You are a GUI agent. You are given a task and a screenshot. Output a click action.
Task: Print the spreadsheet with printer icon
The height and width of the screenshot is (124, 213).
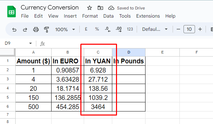[x=36, y=29]
